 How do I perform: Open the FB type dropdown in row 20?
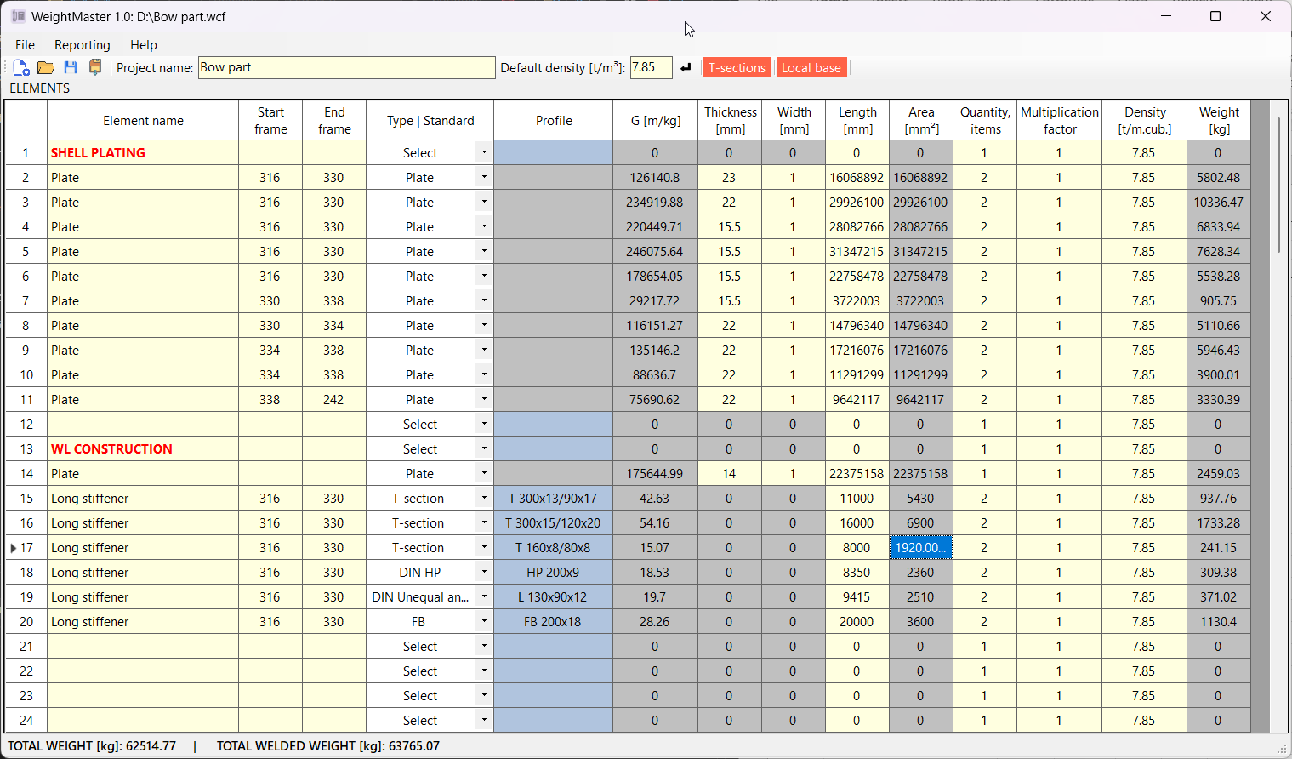pos(484,622)
